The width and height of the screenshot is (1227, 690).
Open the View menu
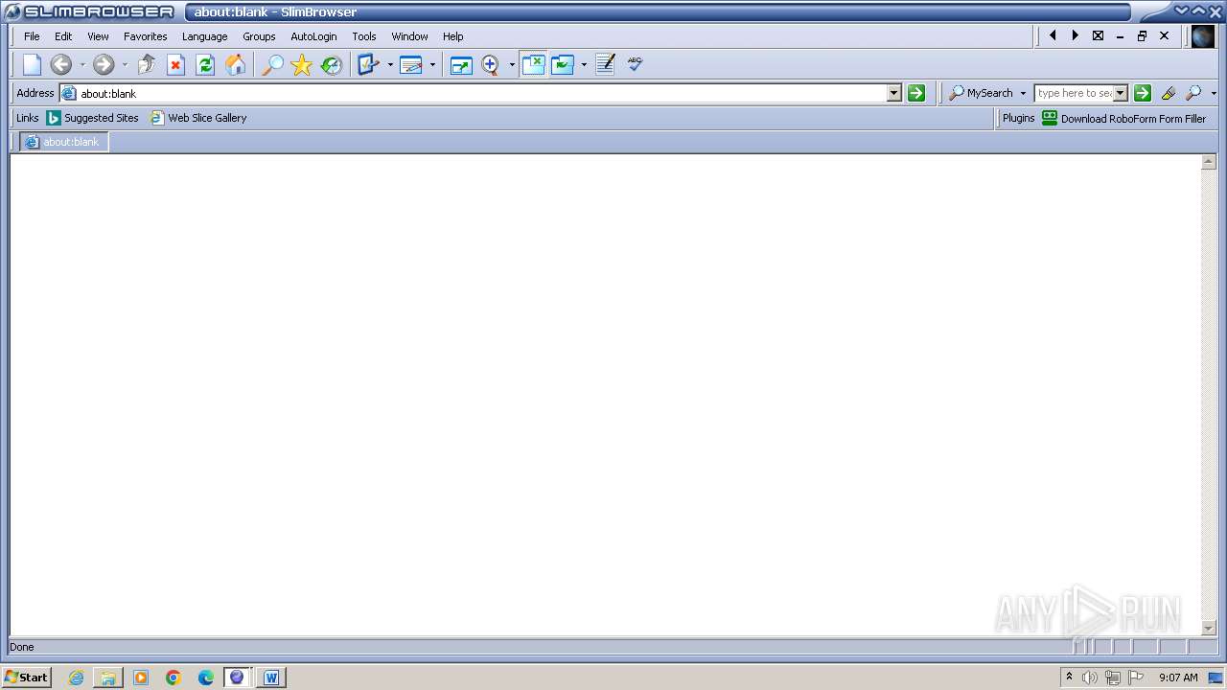point(98,36)
